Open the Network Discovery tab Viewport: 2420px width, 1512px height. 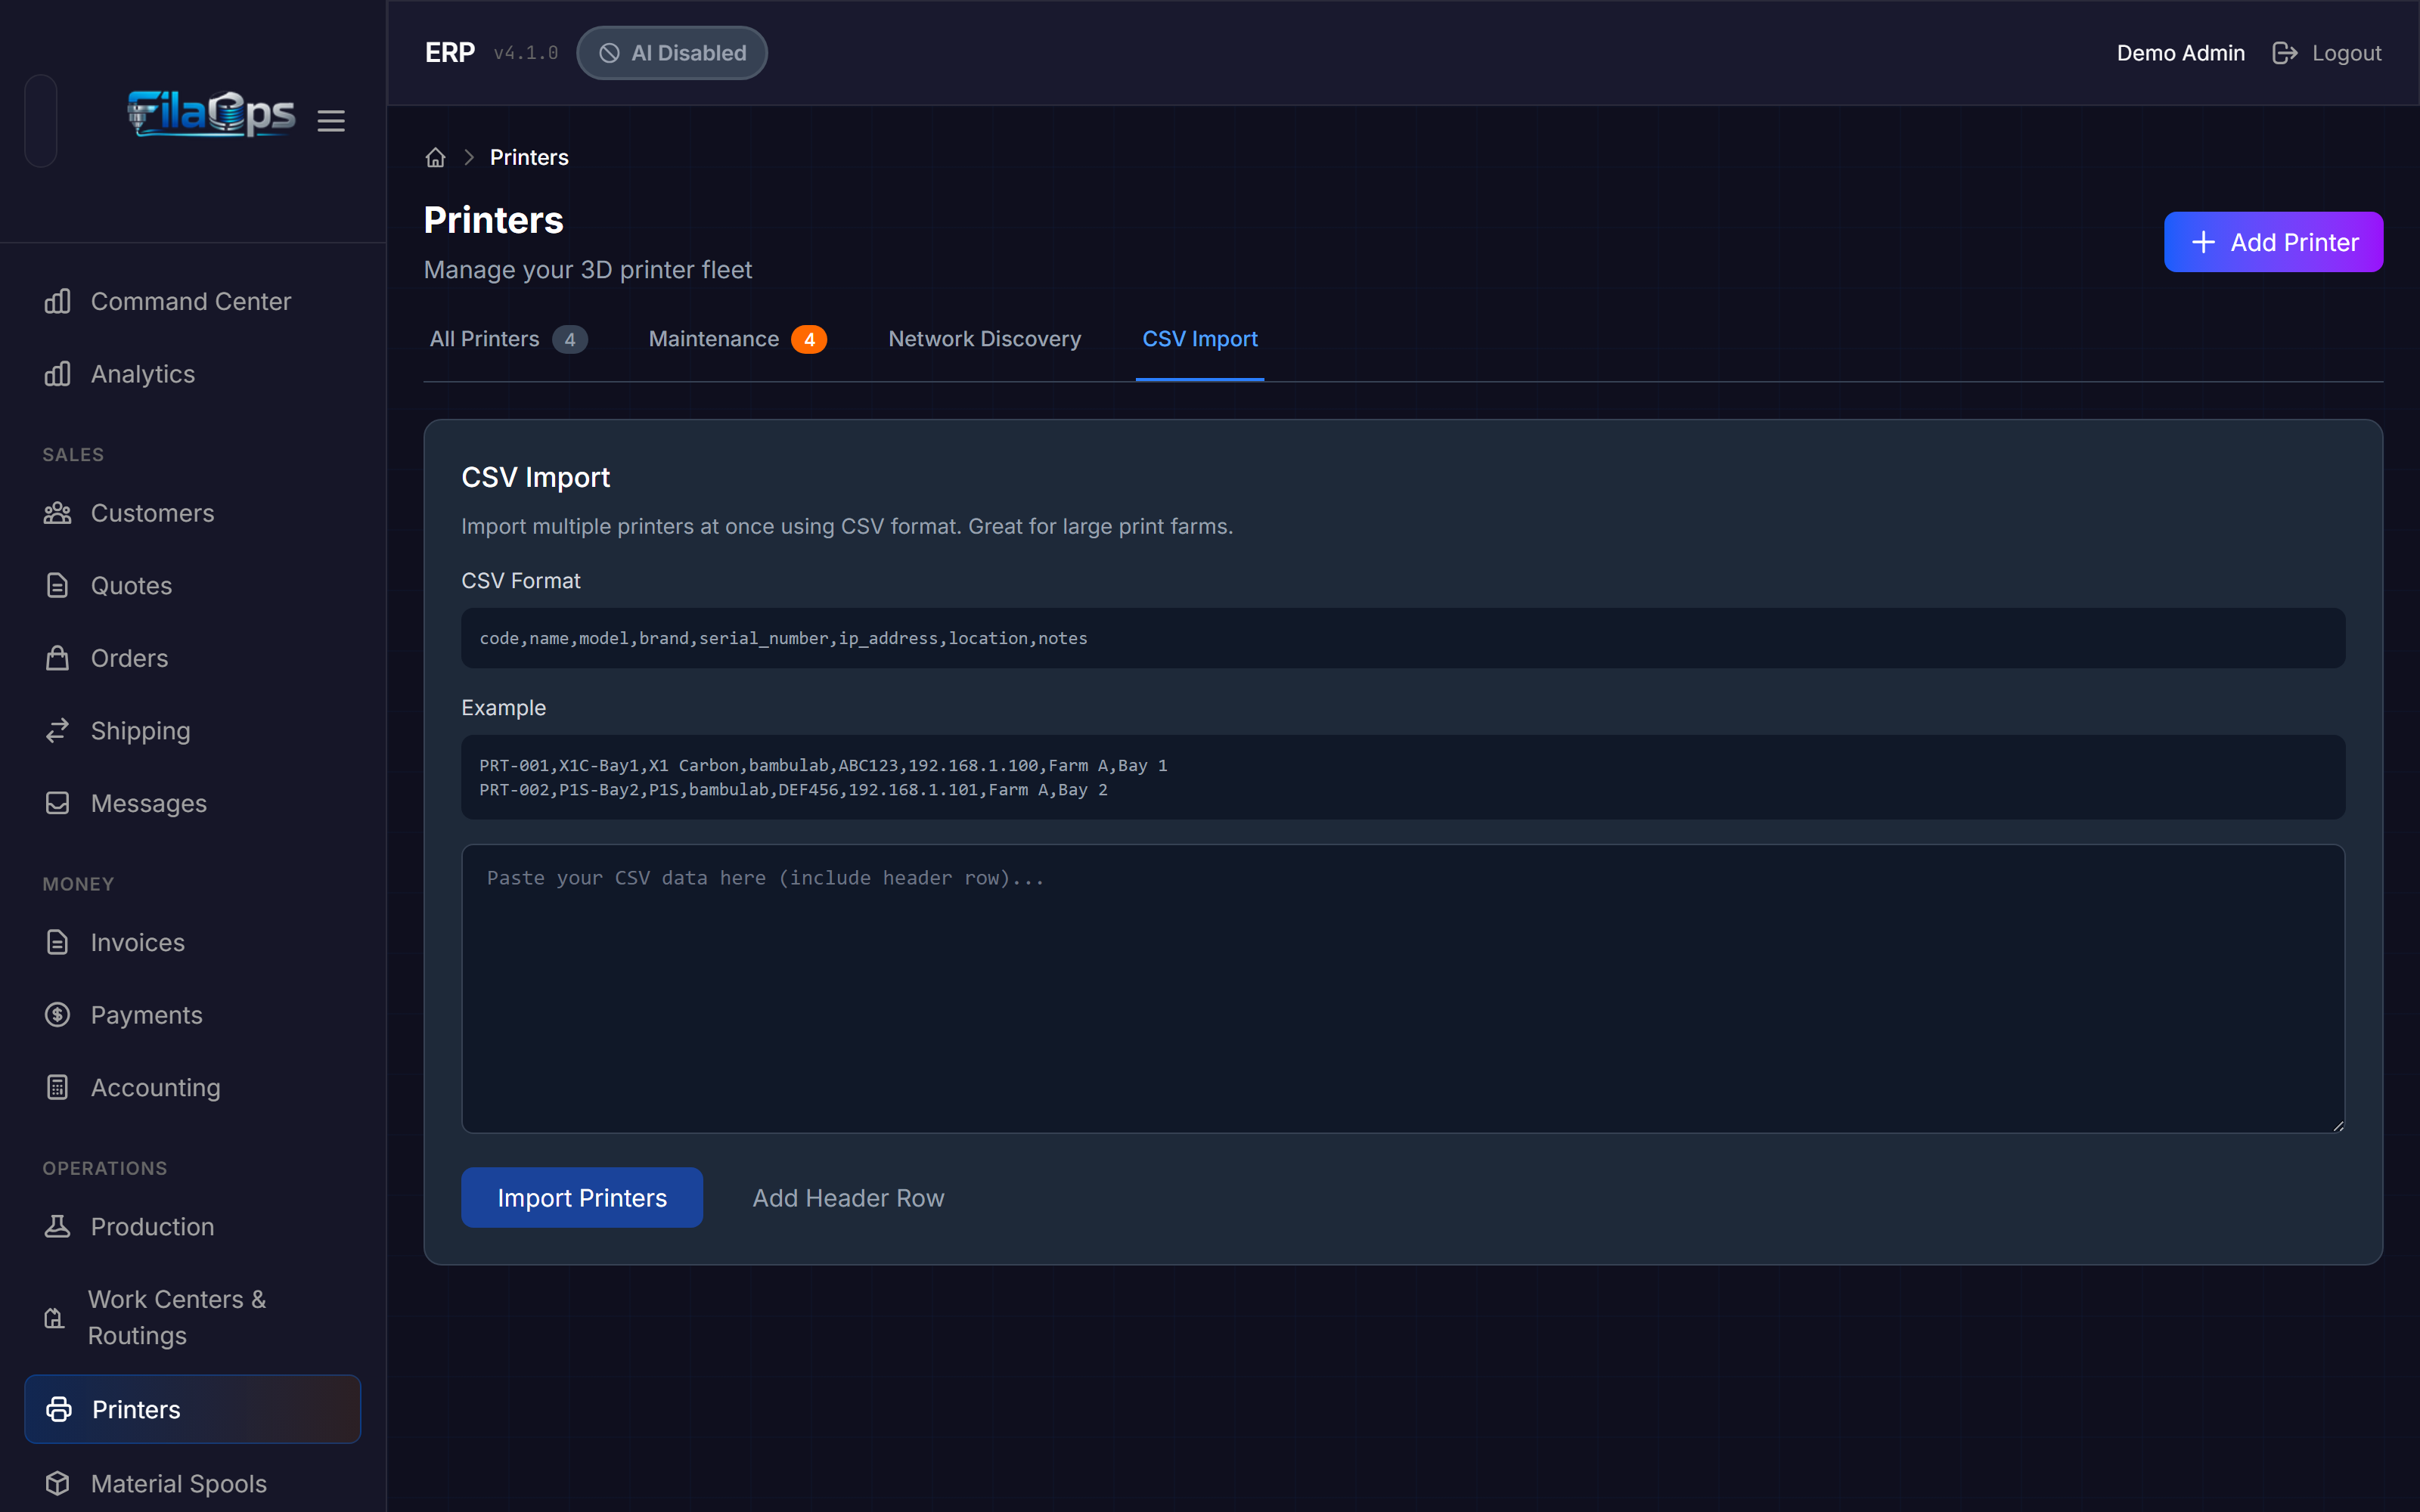tap(984, 339)
